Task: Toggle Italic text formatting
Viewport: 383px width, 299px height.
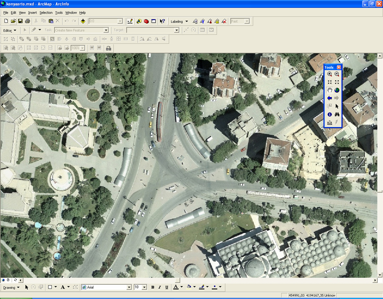Action: 160,287
